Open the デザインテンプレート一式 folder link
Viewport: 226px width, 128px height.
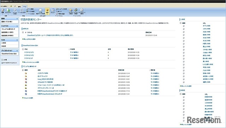[46, 88]
